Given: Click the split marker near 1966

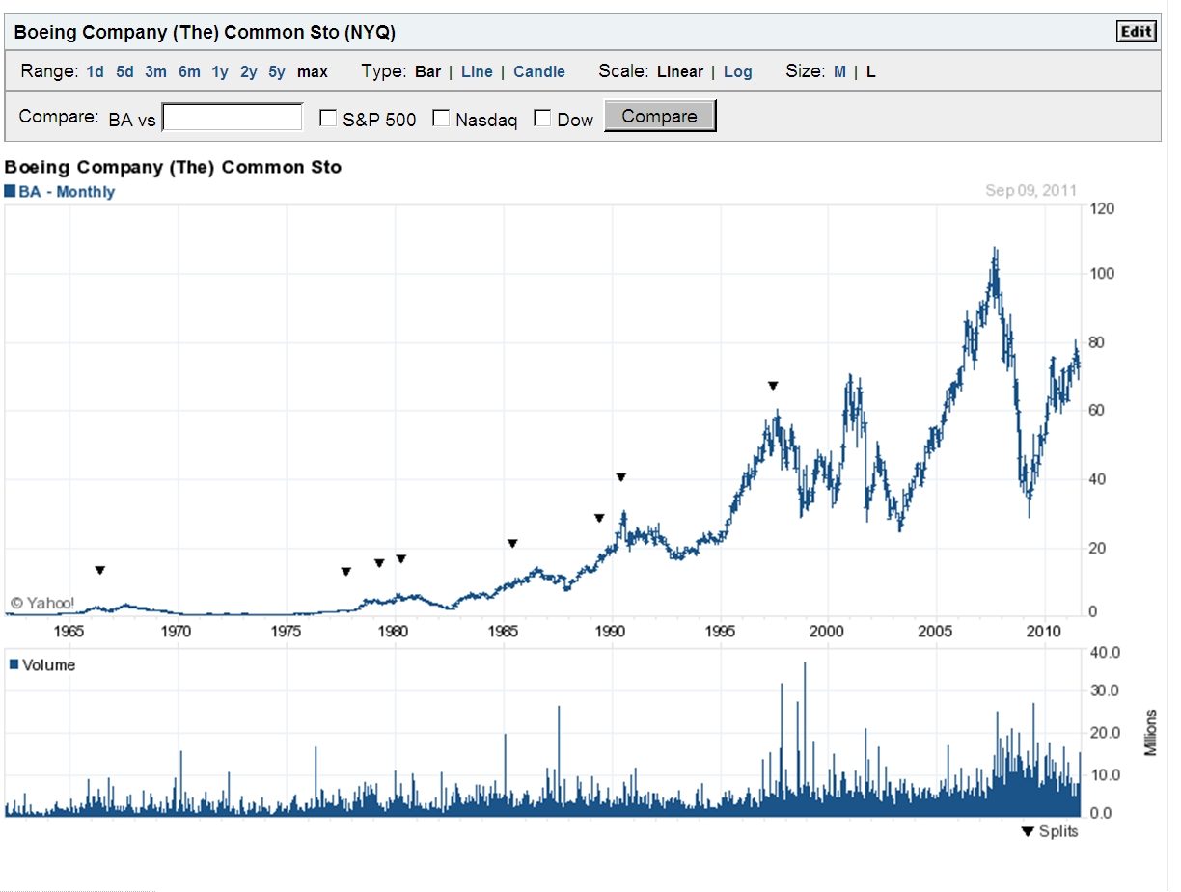Looking at the screenshot, I should 99,571.
